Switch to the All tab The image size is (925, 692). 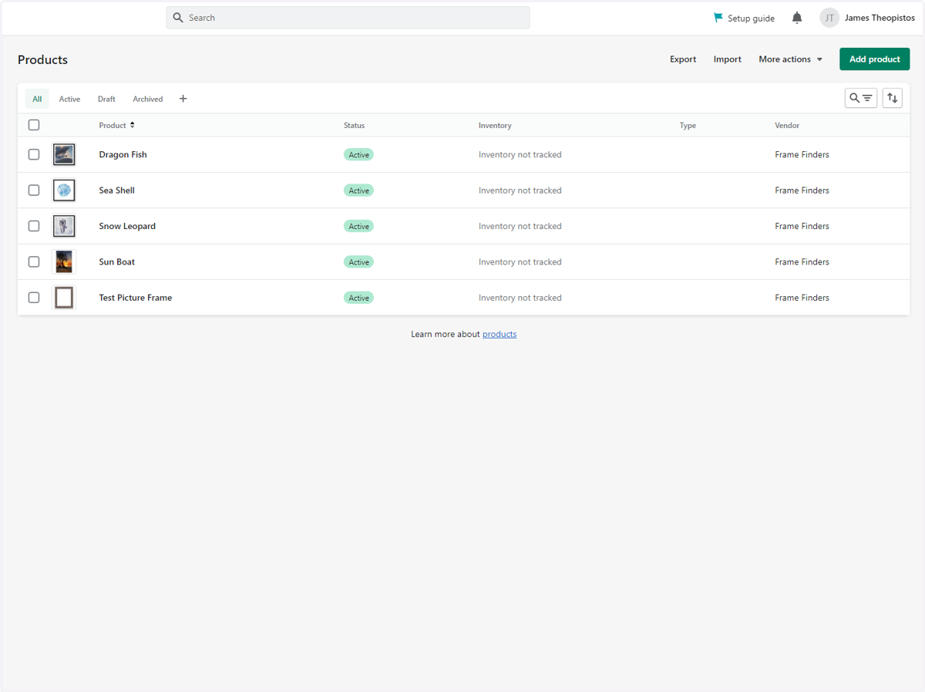pos(37,99)
